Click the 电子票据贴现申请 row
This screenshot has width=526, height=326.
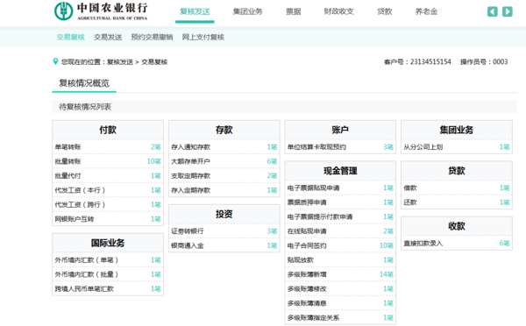(340, 188)
